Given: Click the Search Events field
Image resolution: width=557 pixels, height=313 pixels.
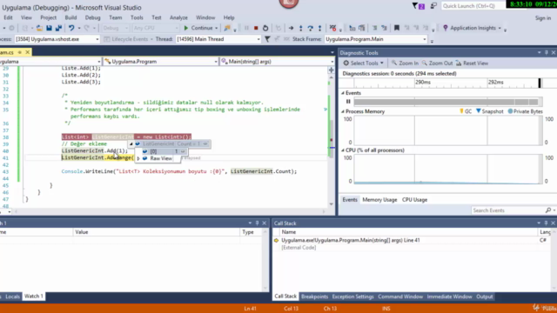Looking at the screenshot, I should point(508,210).
